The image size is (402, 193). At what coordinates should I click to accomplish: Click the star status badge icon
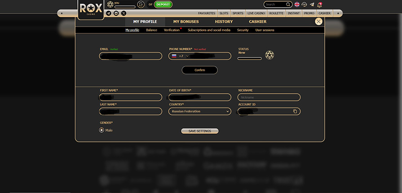269,55
